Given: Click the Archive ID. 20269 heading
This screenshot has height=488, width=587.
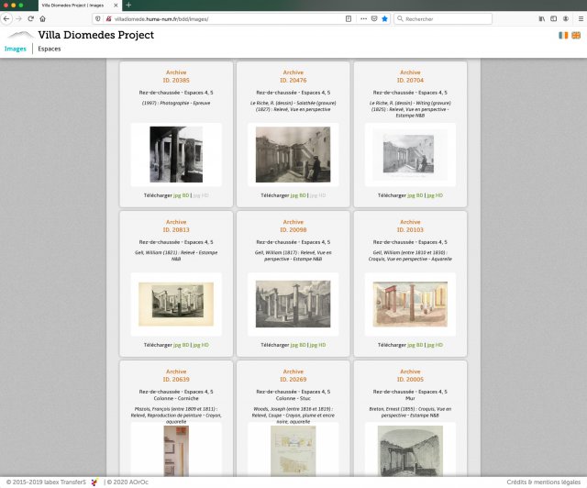Looking at the screenshot, I should click(293, 375).
